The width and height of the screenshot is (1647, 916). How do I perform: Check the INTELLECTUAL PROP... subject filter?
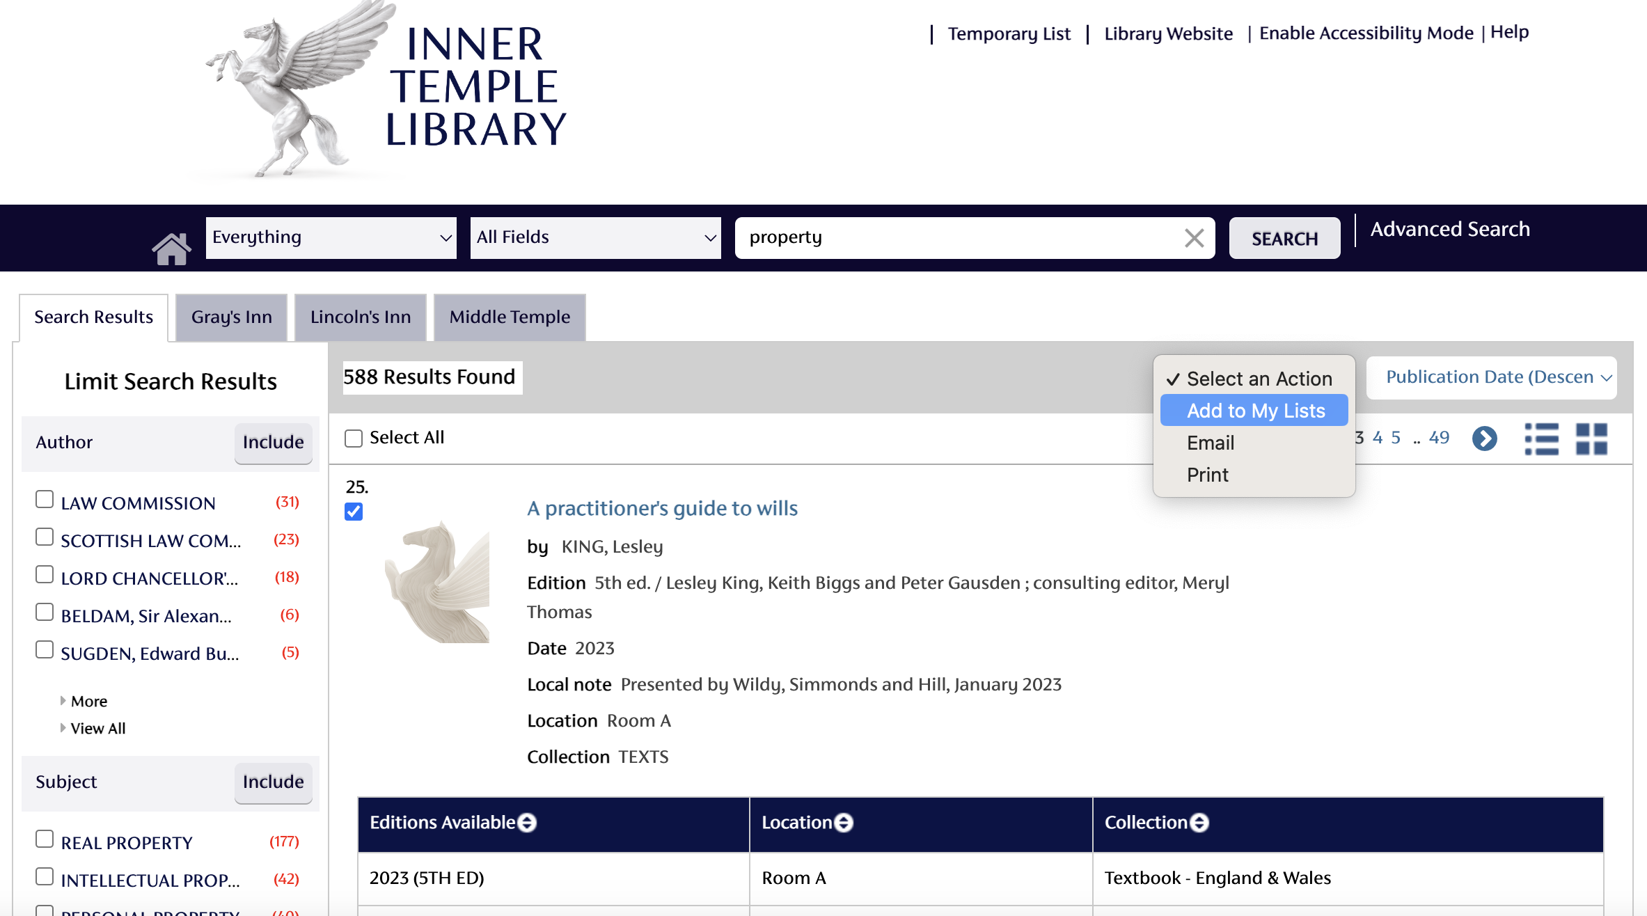[45, 876]
